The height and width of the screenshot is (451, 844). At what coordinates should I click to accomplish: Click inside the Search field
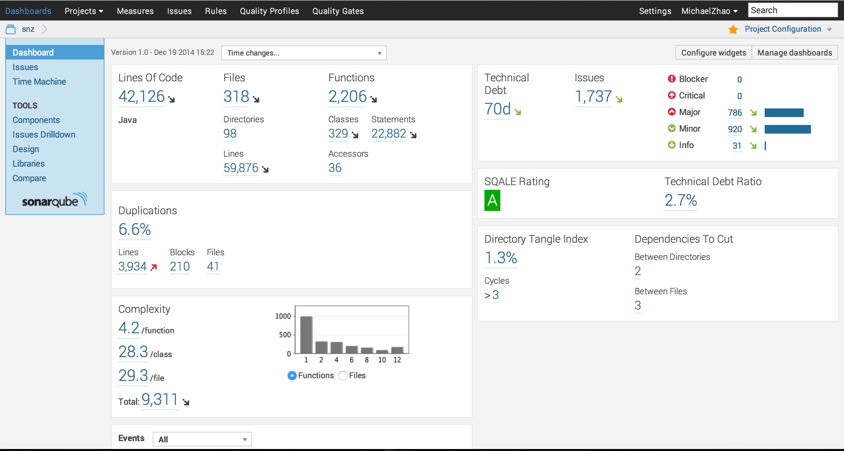(x=793, y=10)
